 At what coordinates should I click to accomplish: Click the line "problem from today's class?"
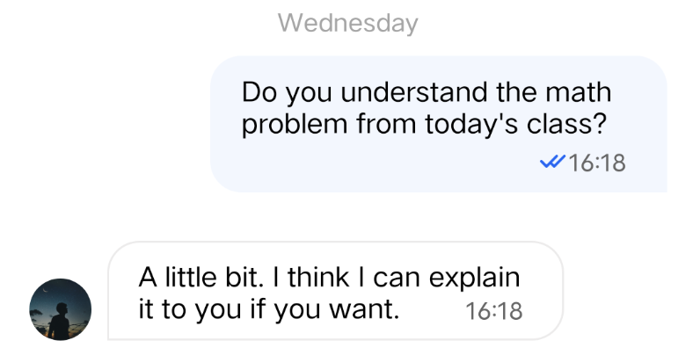click(424, 124)
